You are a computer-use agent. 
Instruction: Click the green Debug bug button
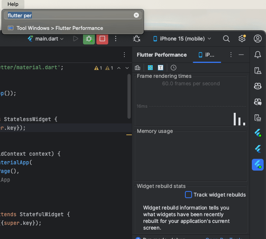point(89,39)
